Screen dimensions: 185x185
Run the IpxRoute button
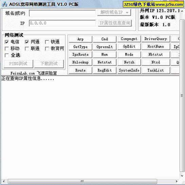80,55
